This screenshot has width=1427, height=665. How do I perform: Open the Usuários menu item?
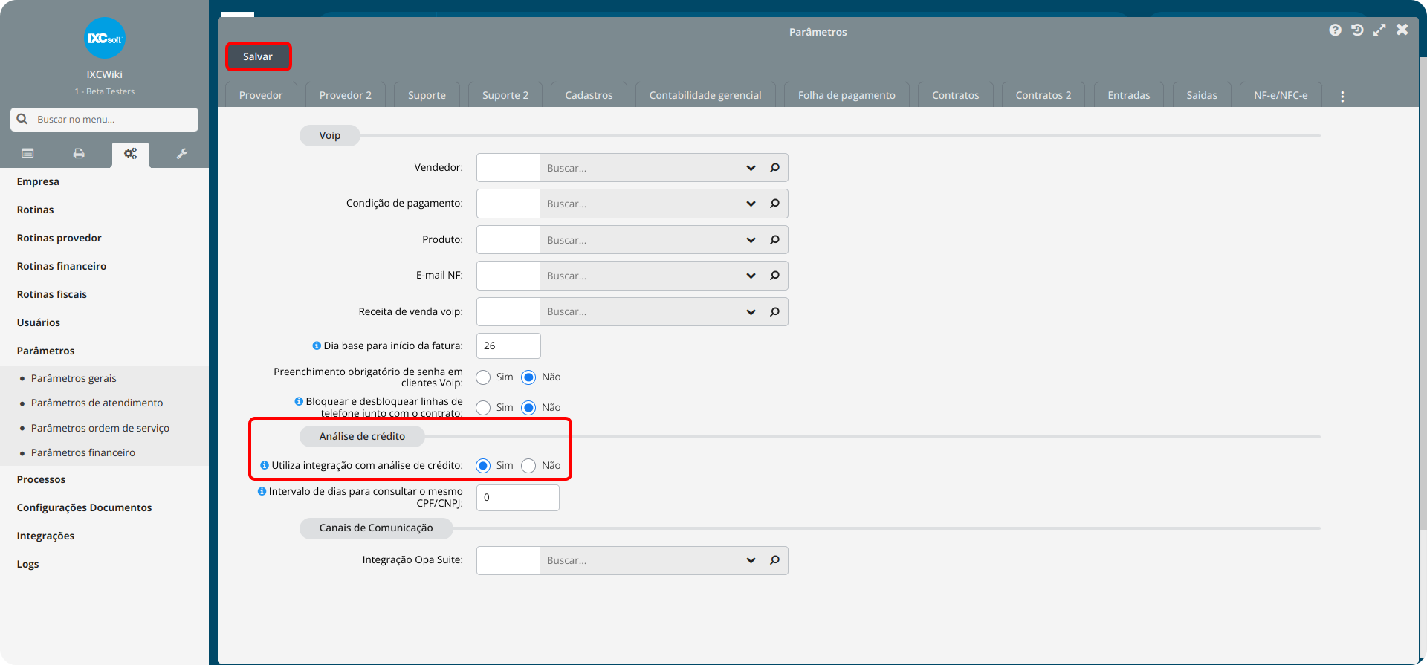point(38,322)
